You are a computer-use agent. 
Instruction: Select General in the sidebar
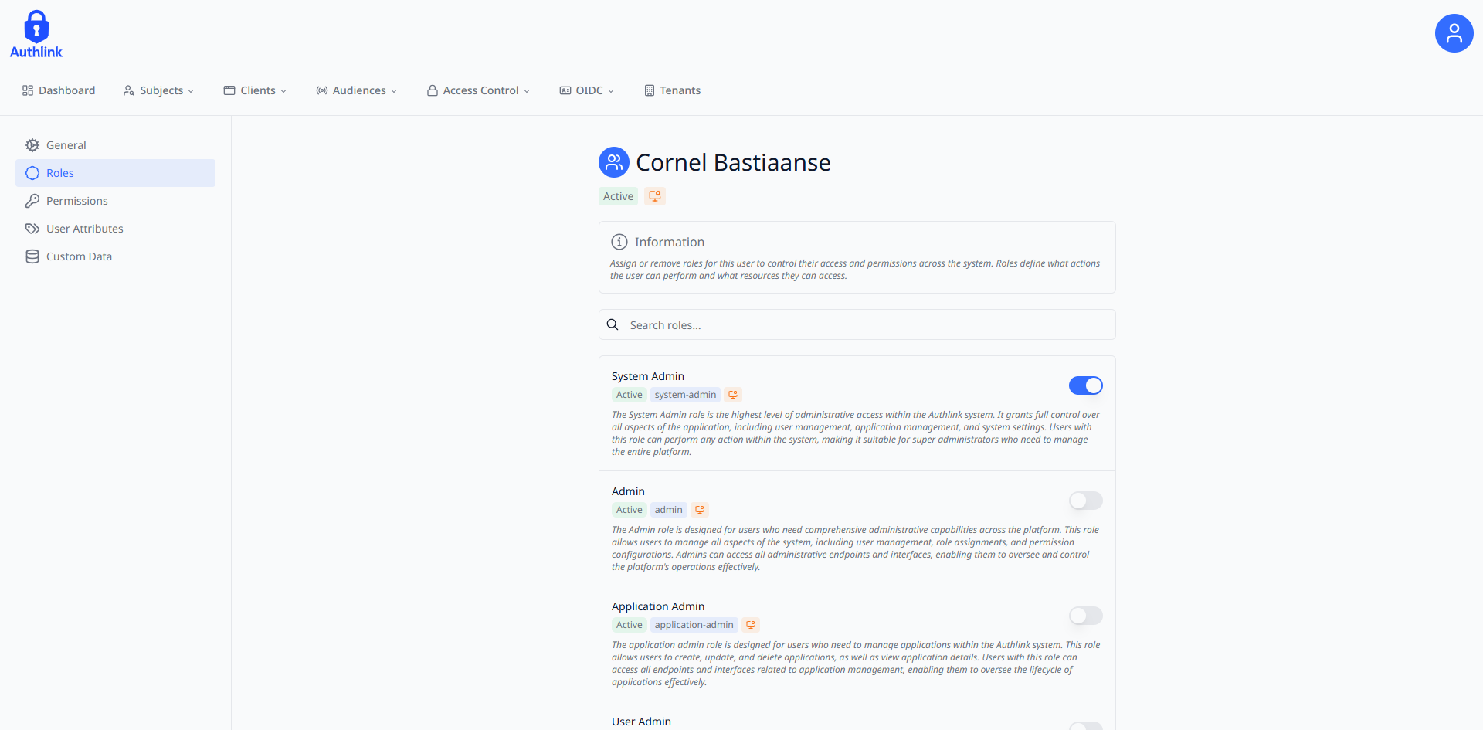point(66,144)
